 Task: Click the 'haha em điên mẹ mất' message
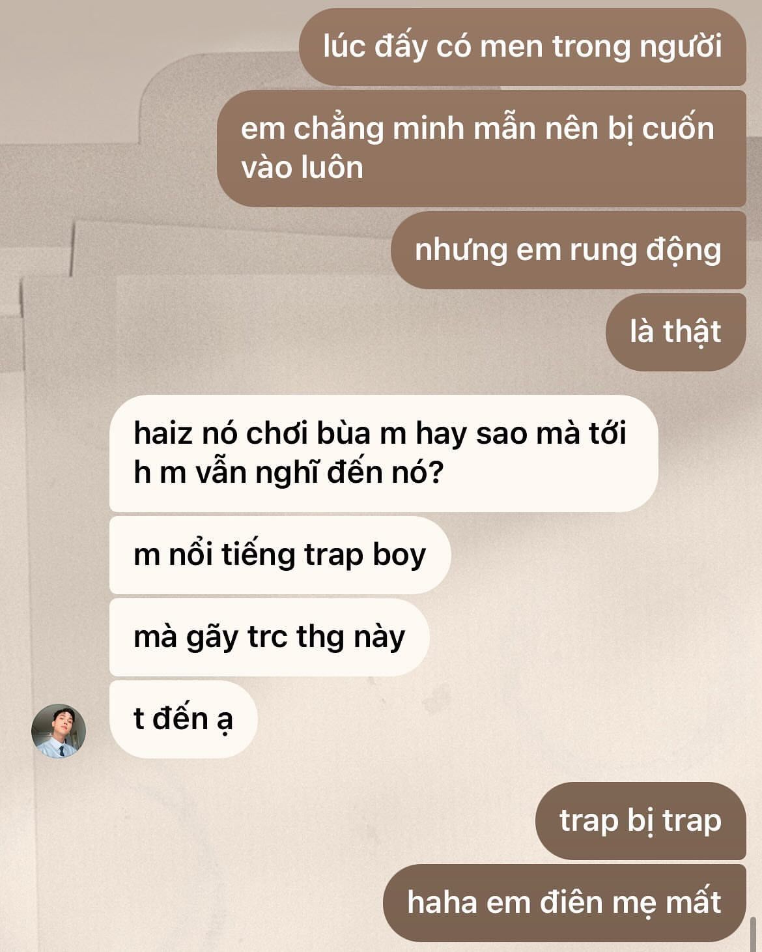coord(564,903)
